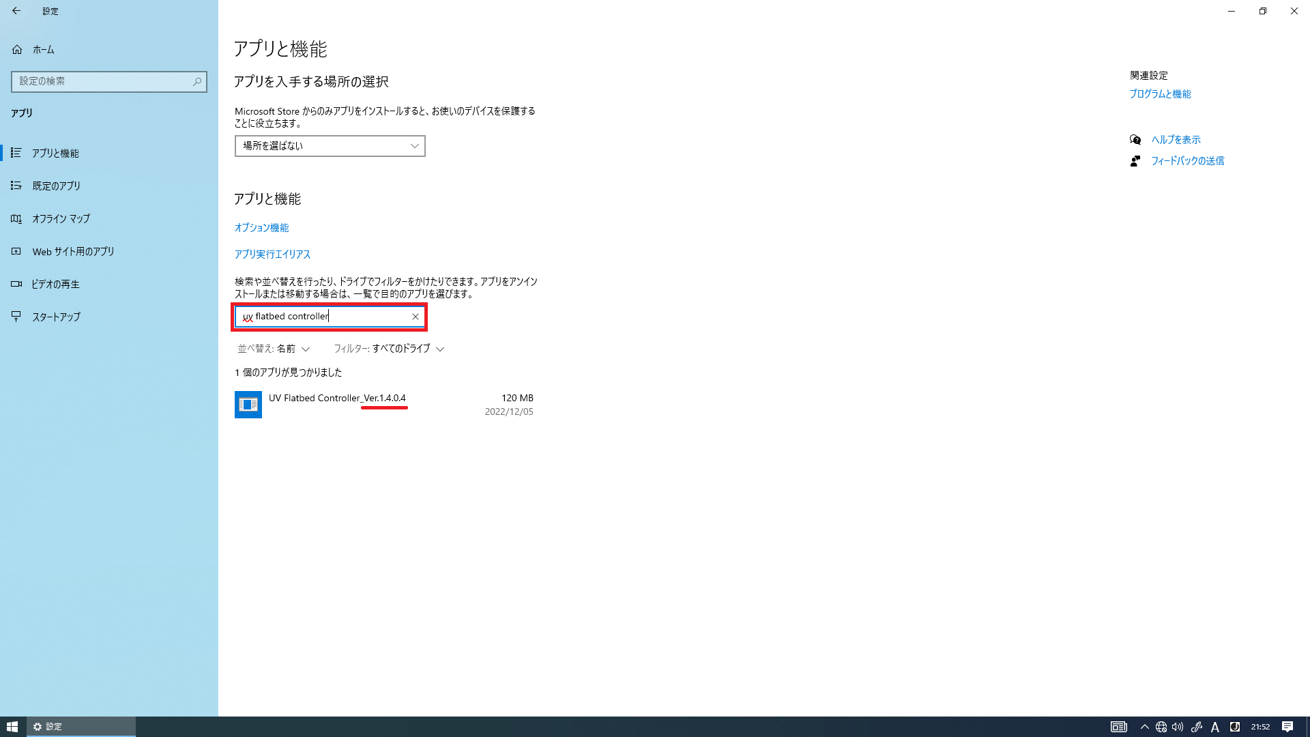1310x737 pixels.
Task: Click the UV Flatbed Controller app icon
Action: (x=248, y=405)
